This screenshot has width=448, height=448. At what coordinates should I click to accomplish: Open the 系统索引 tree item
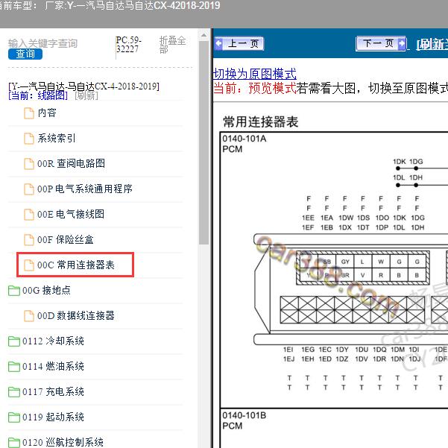coord(57,139)
